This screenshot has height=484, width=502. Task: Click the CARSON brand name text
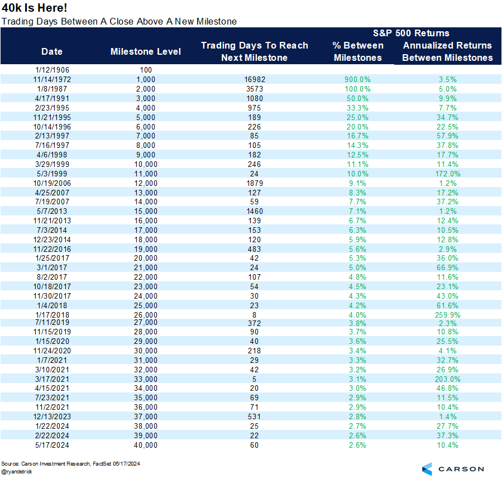pos(461,469)
